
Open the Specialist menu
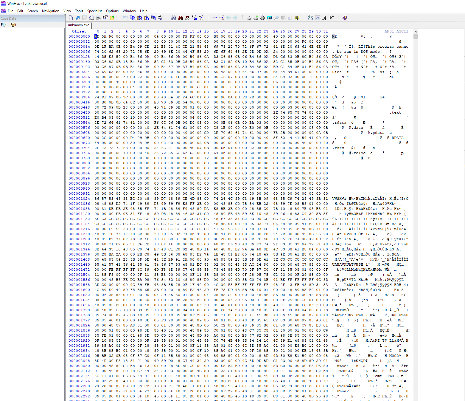coord(94,11)
